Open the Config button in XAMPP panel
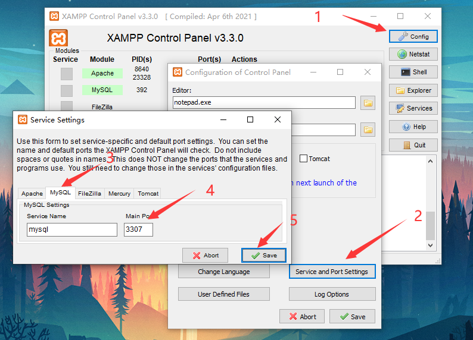Image resolution: width=473 pixels, height=340 pixels. click(413, 36)
